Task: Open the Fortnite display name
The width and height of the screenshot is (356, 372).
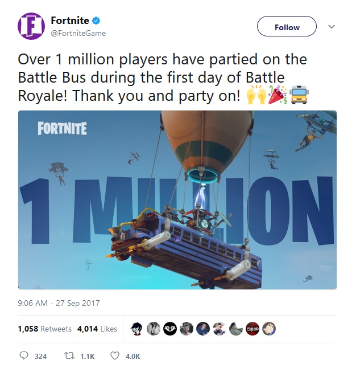Action: (x=70, y=21)
